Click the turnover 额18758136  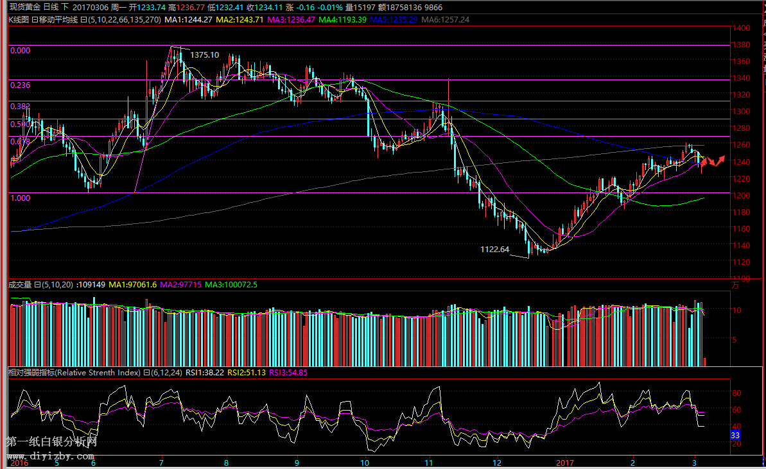400,7
